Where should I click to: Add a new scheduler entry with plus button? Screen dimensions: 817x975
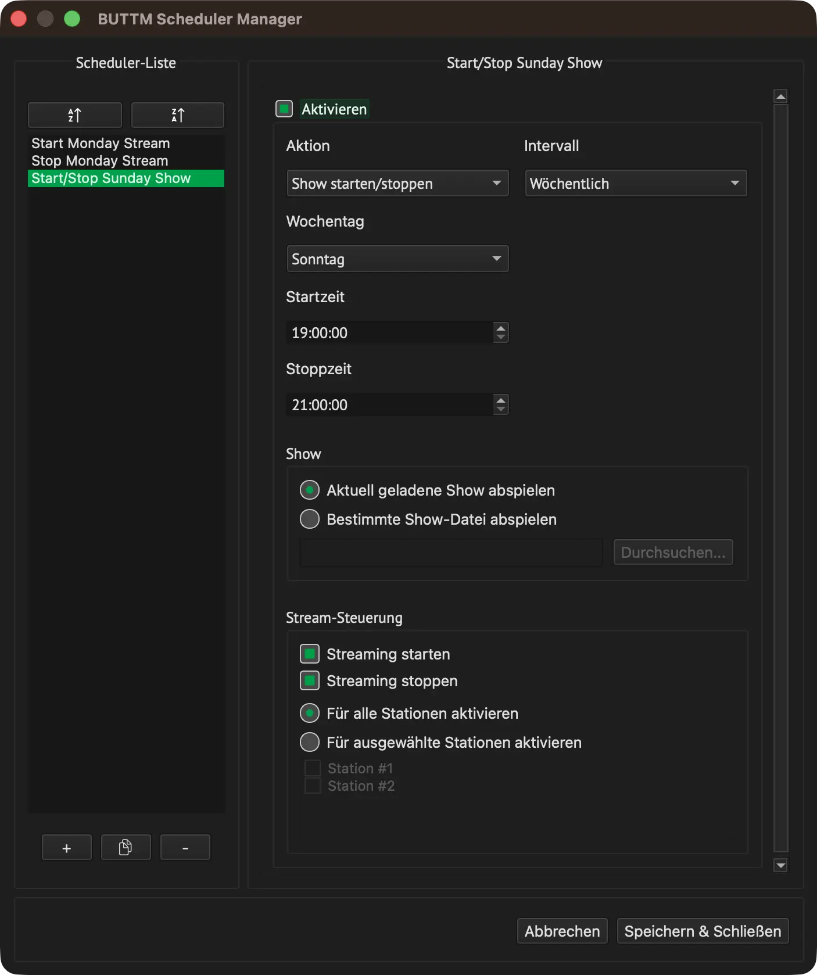coord(67,848)
